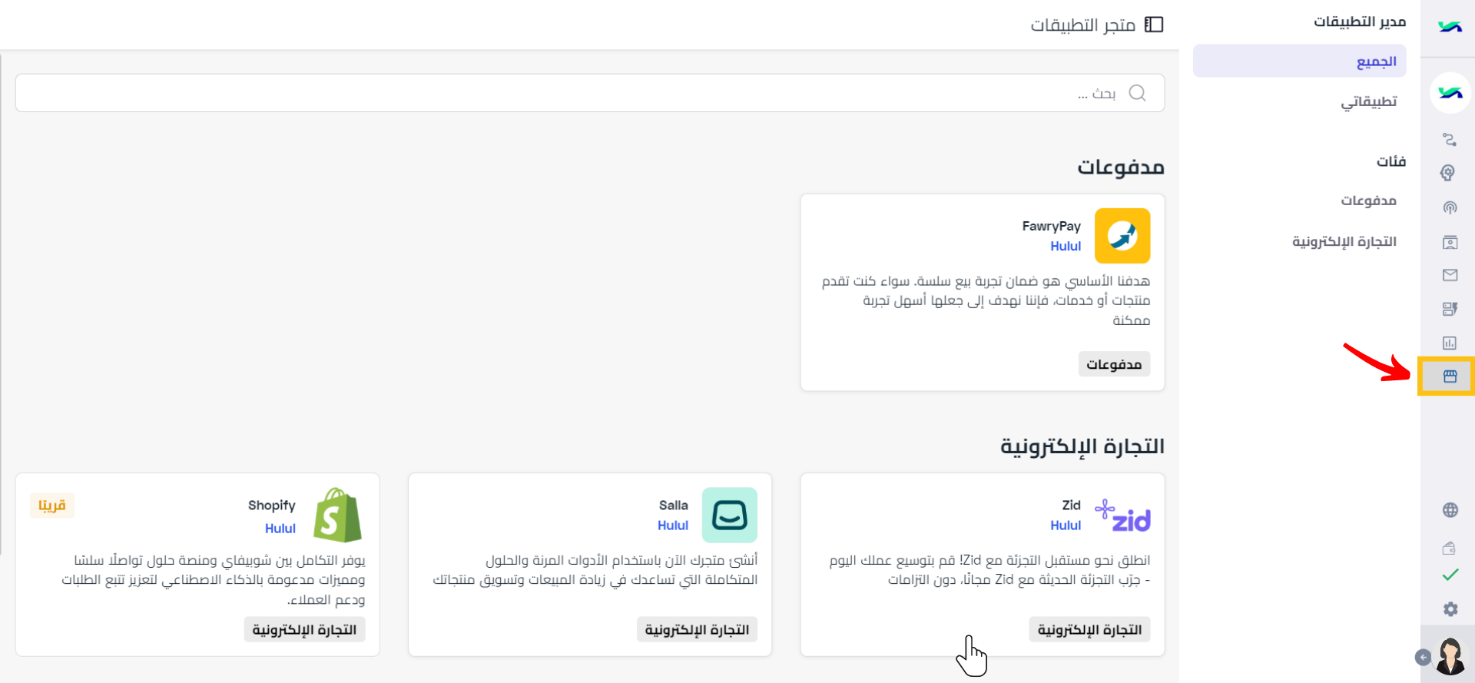Click the مدفوعات section heading in main area

1121,167
